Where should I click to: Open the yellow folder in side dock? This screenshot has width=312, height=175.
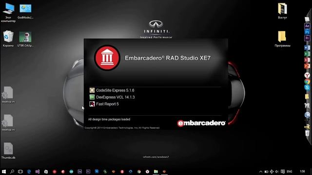click(307, 97)
